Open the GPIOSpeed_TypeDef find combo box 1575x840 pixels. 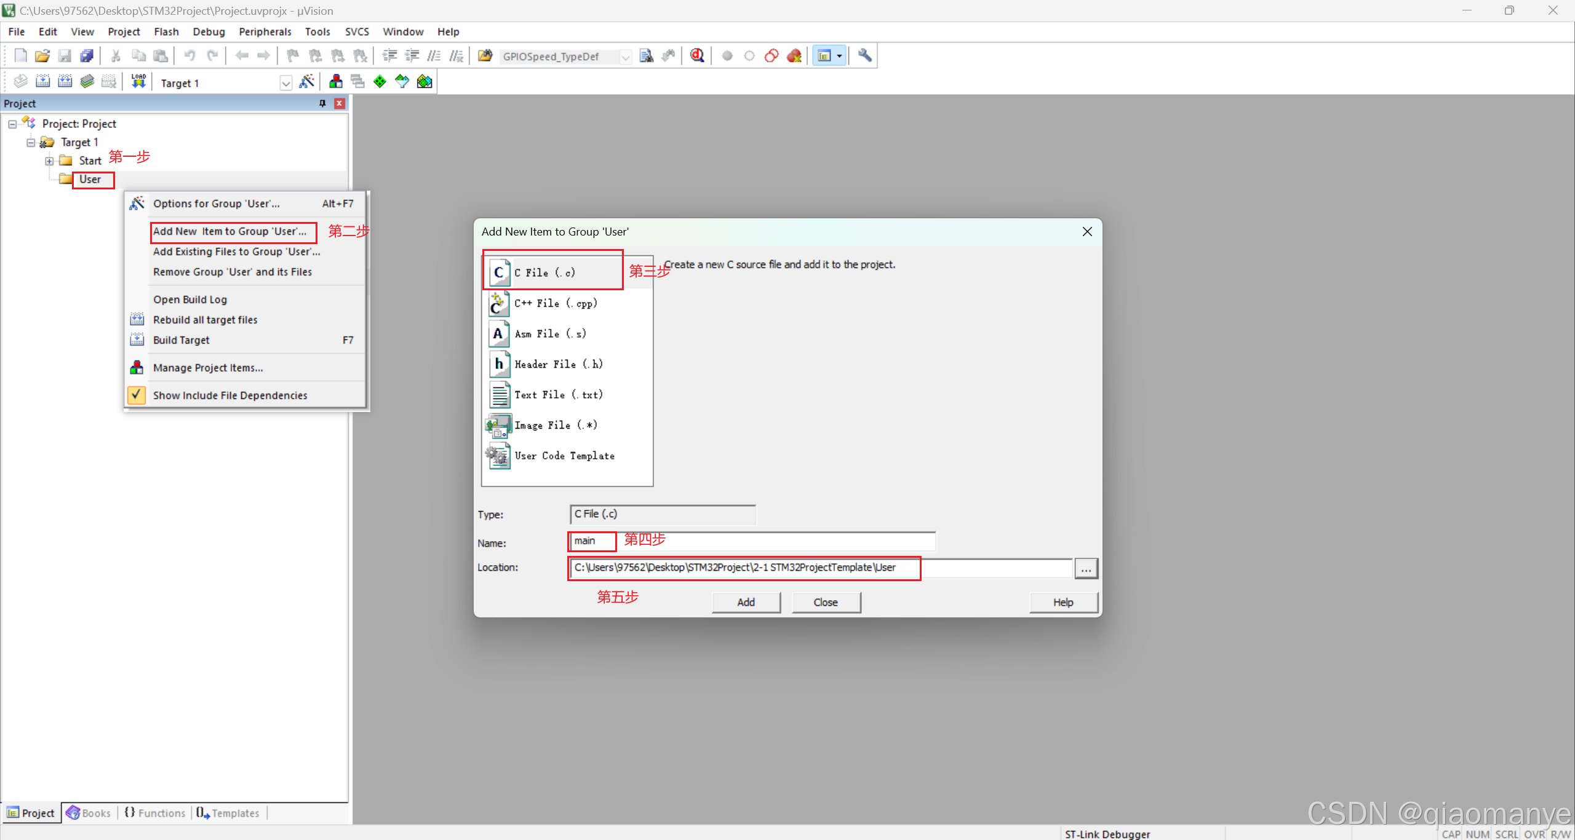(x=625, y=57)
